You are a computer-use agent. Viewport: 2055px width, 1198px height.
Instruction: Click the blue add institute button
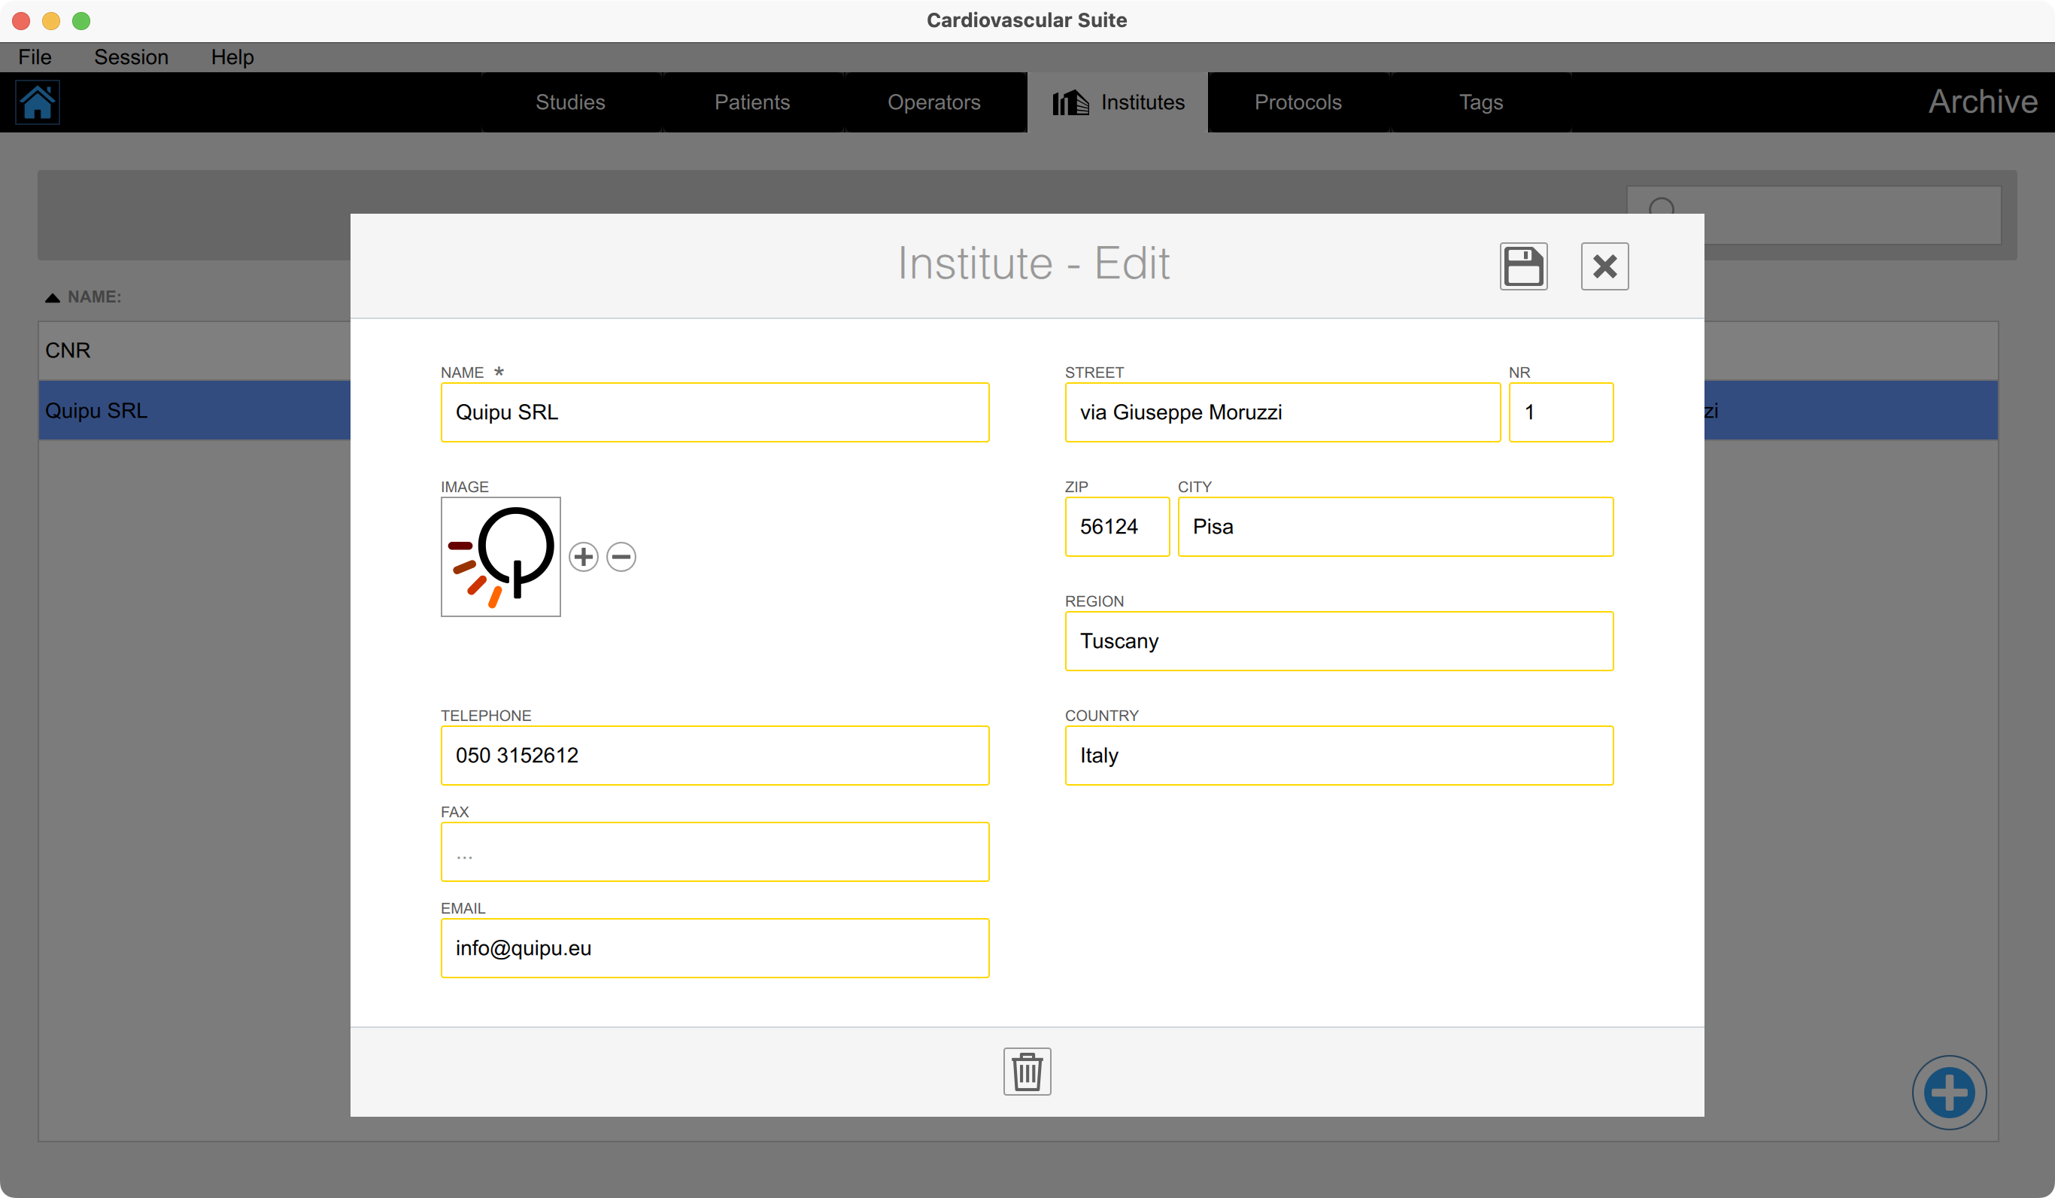coord(1948,1092)
